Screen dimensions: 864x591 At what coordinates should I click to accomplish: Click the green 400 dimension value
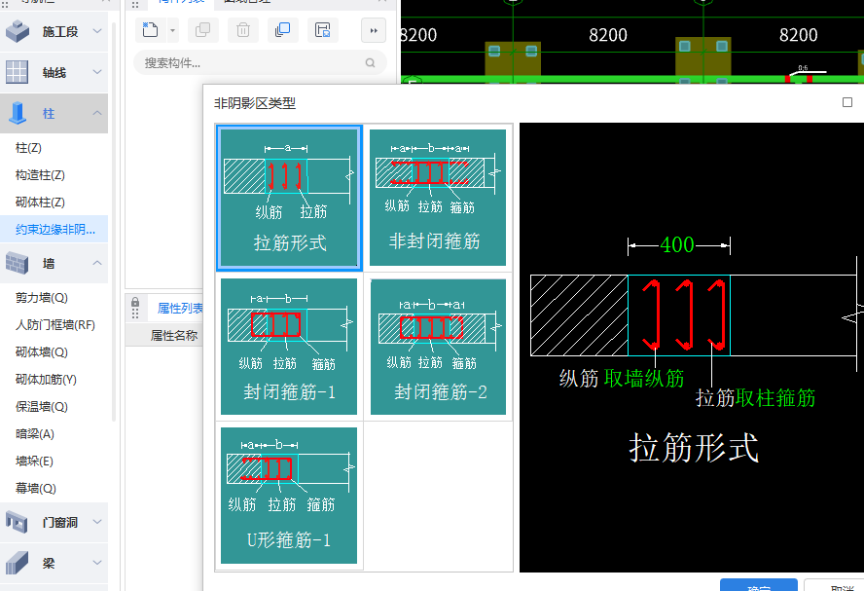point(677,244)
